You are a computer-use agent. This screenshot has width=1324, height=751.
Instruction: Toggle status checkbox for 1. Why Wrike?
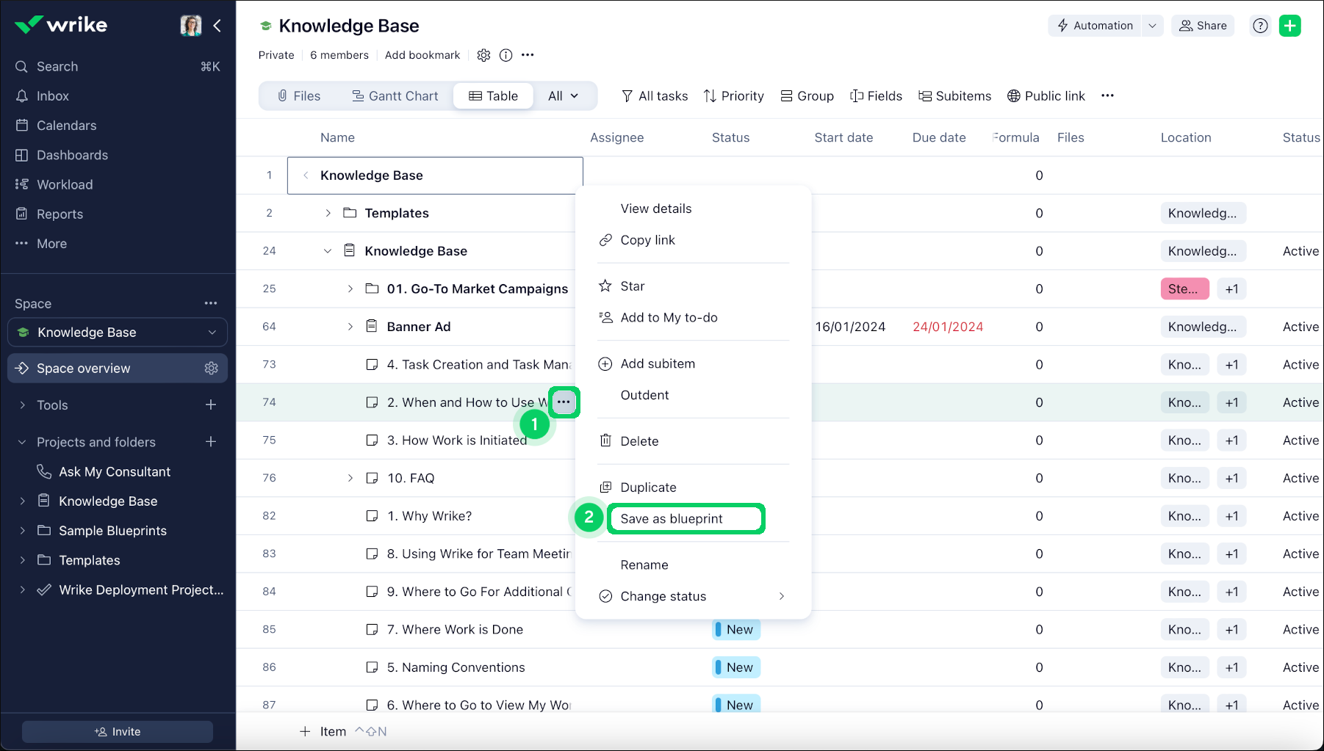pyautogui.click(x=373, y=516)
